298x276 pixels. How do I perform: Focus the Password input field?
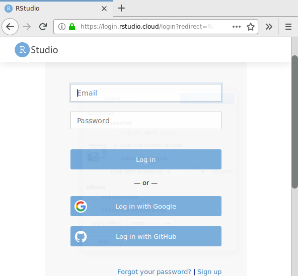point(146,120)
